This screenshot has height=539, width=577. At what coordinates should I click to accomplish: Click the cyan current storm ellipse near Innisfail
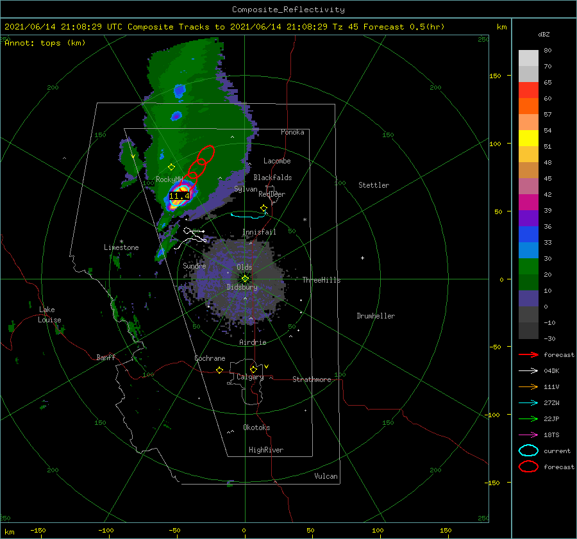(x=248, y=215)
